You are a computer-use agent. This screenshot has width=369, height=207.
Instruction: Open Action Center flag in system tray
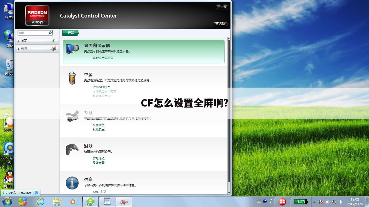click(321, 202)
